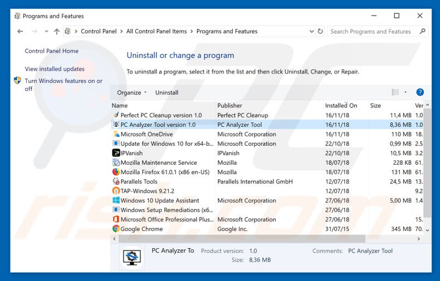This screenshot has height=281, width=440.
Task: Click the 31/07/15 install date
Action: [x=338, y=229]
